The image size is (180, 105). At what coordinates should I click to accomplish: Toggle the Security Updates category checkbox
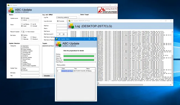(x=22, y=57)
